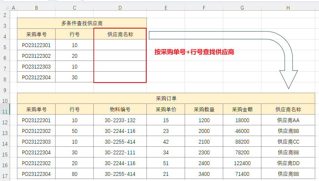
Task: Select empty supplier cell D8
Action: point(120,77)
